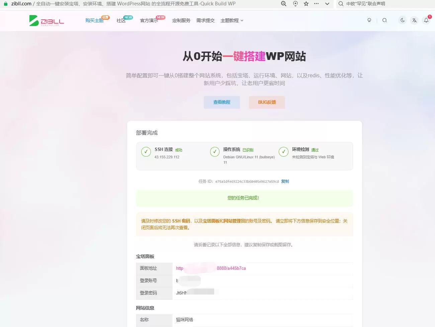Click the 查看教程 button
435x327 pixels.
[x=222, y=102]
